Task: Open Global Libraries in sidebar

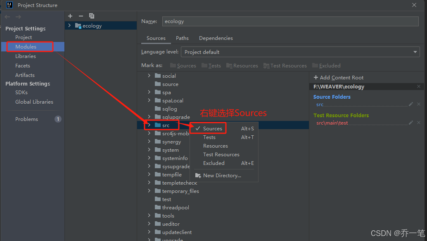Action: (x=34, y=102)
